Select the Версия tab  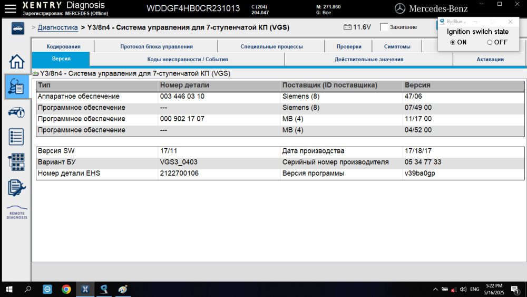tap(61, 59)
